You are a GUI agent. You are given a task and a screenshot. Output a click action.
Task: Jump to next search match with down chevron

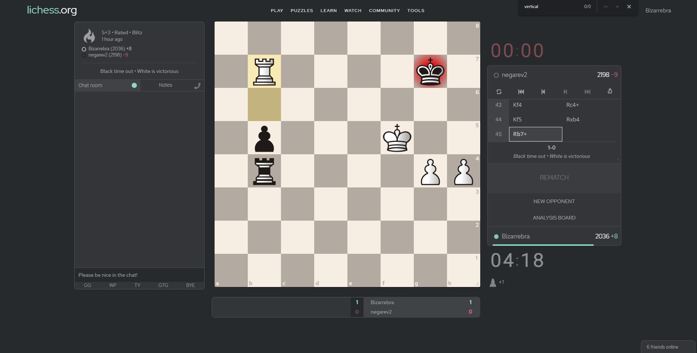coord(617,7)
